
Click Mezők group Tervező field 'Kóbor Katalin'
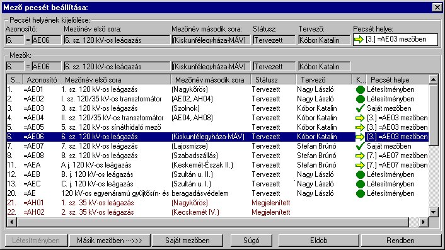tap(325, 66)
